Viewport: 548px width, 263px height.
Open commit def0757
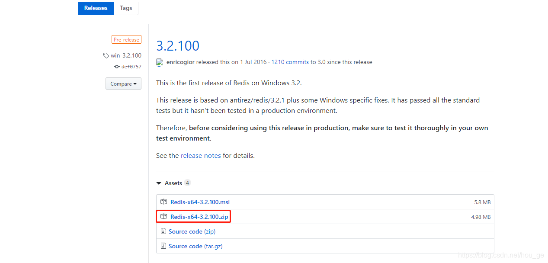click(131, 67)
